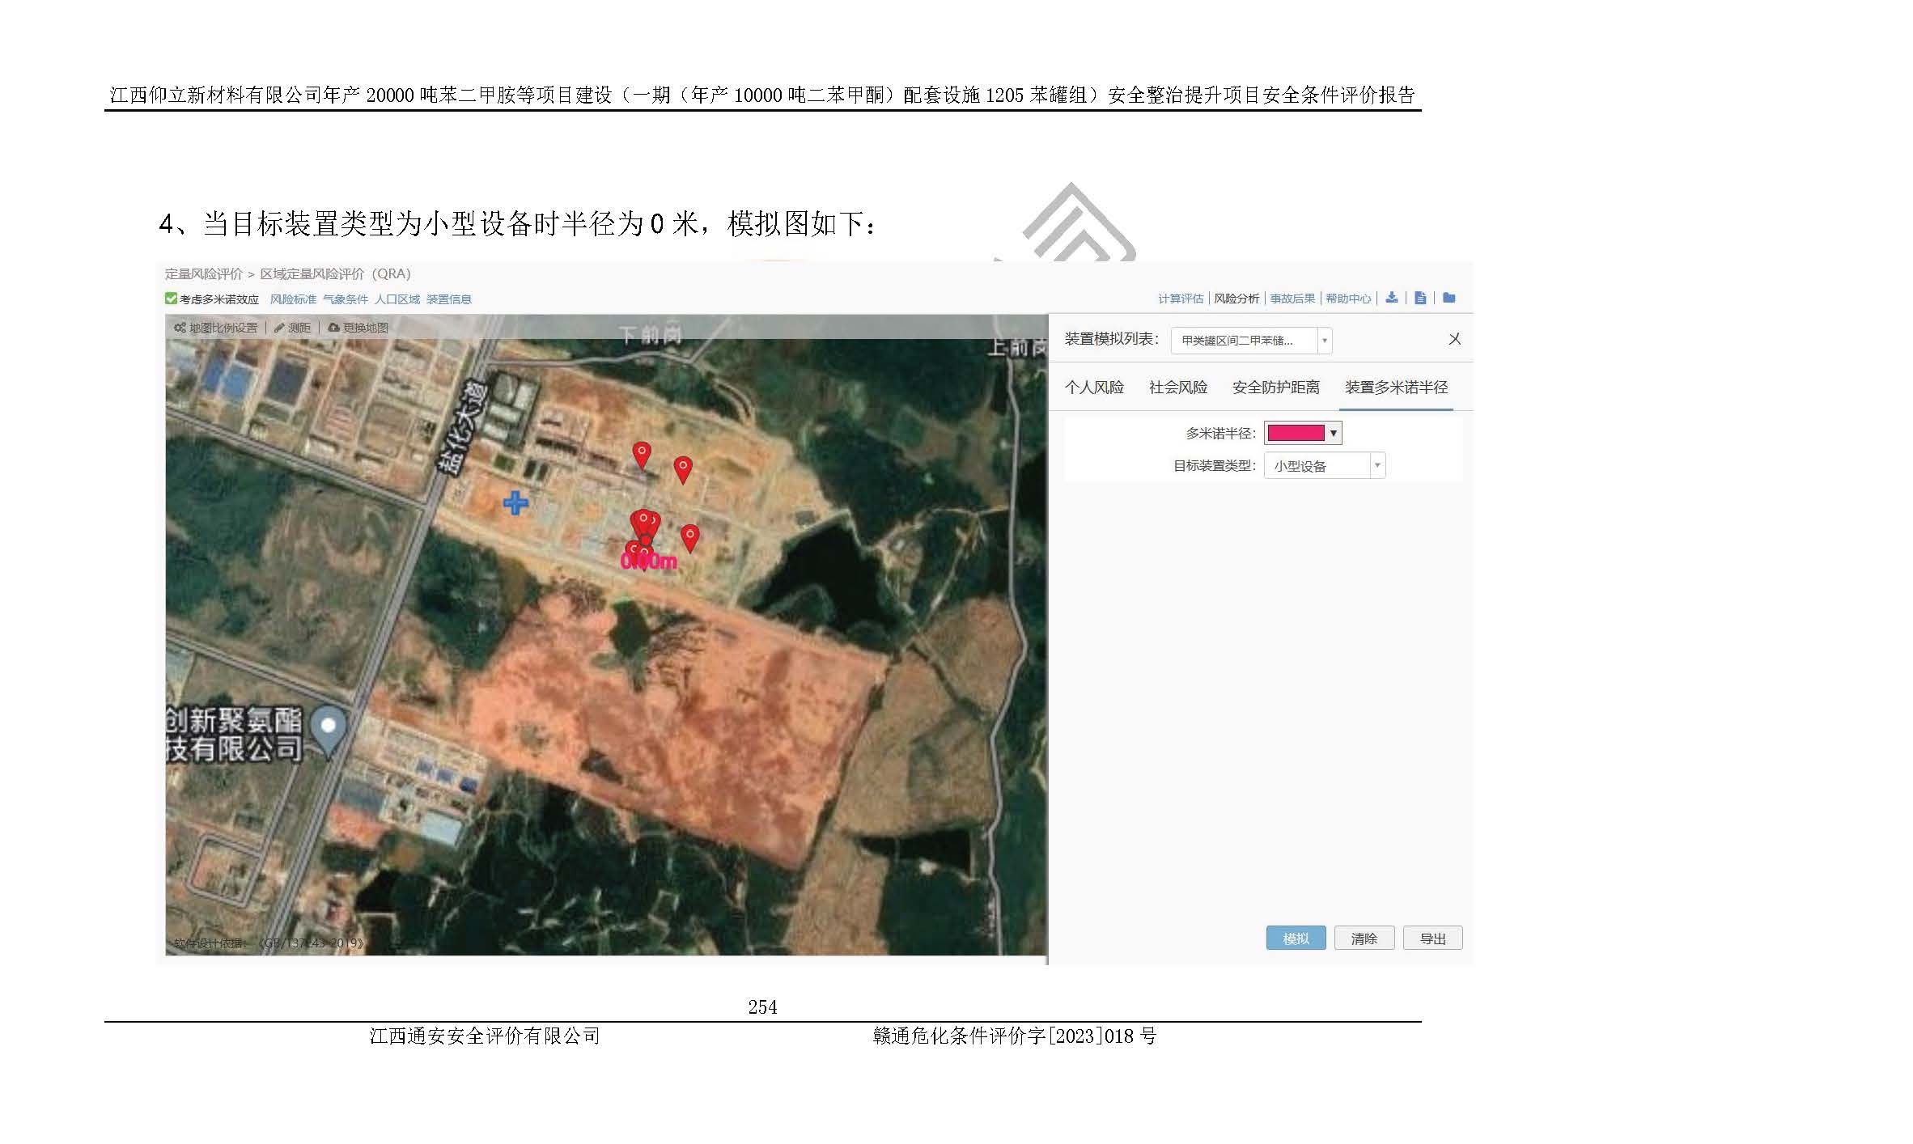
Task: Toggle the 考虑多米诺效应 checkbox
Action: pos(172,299)
